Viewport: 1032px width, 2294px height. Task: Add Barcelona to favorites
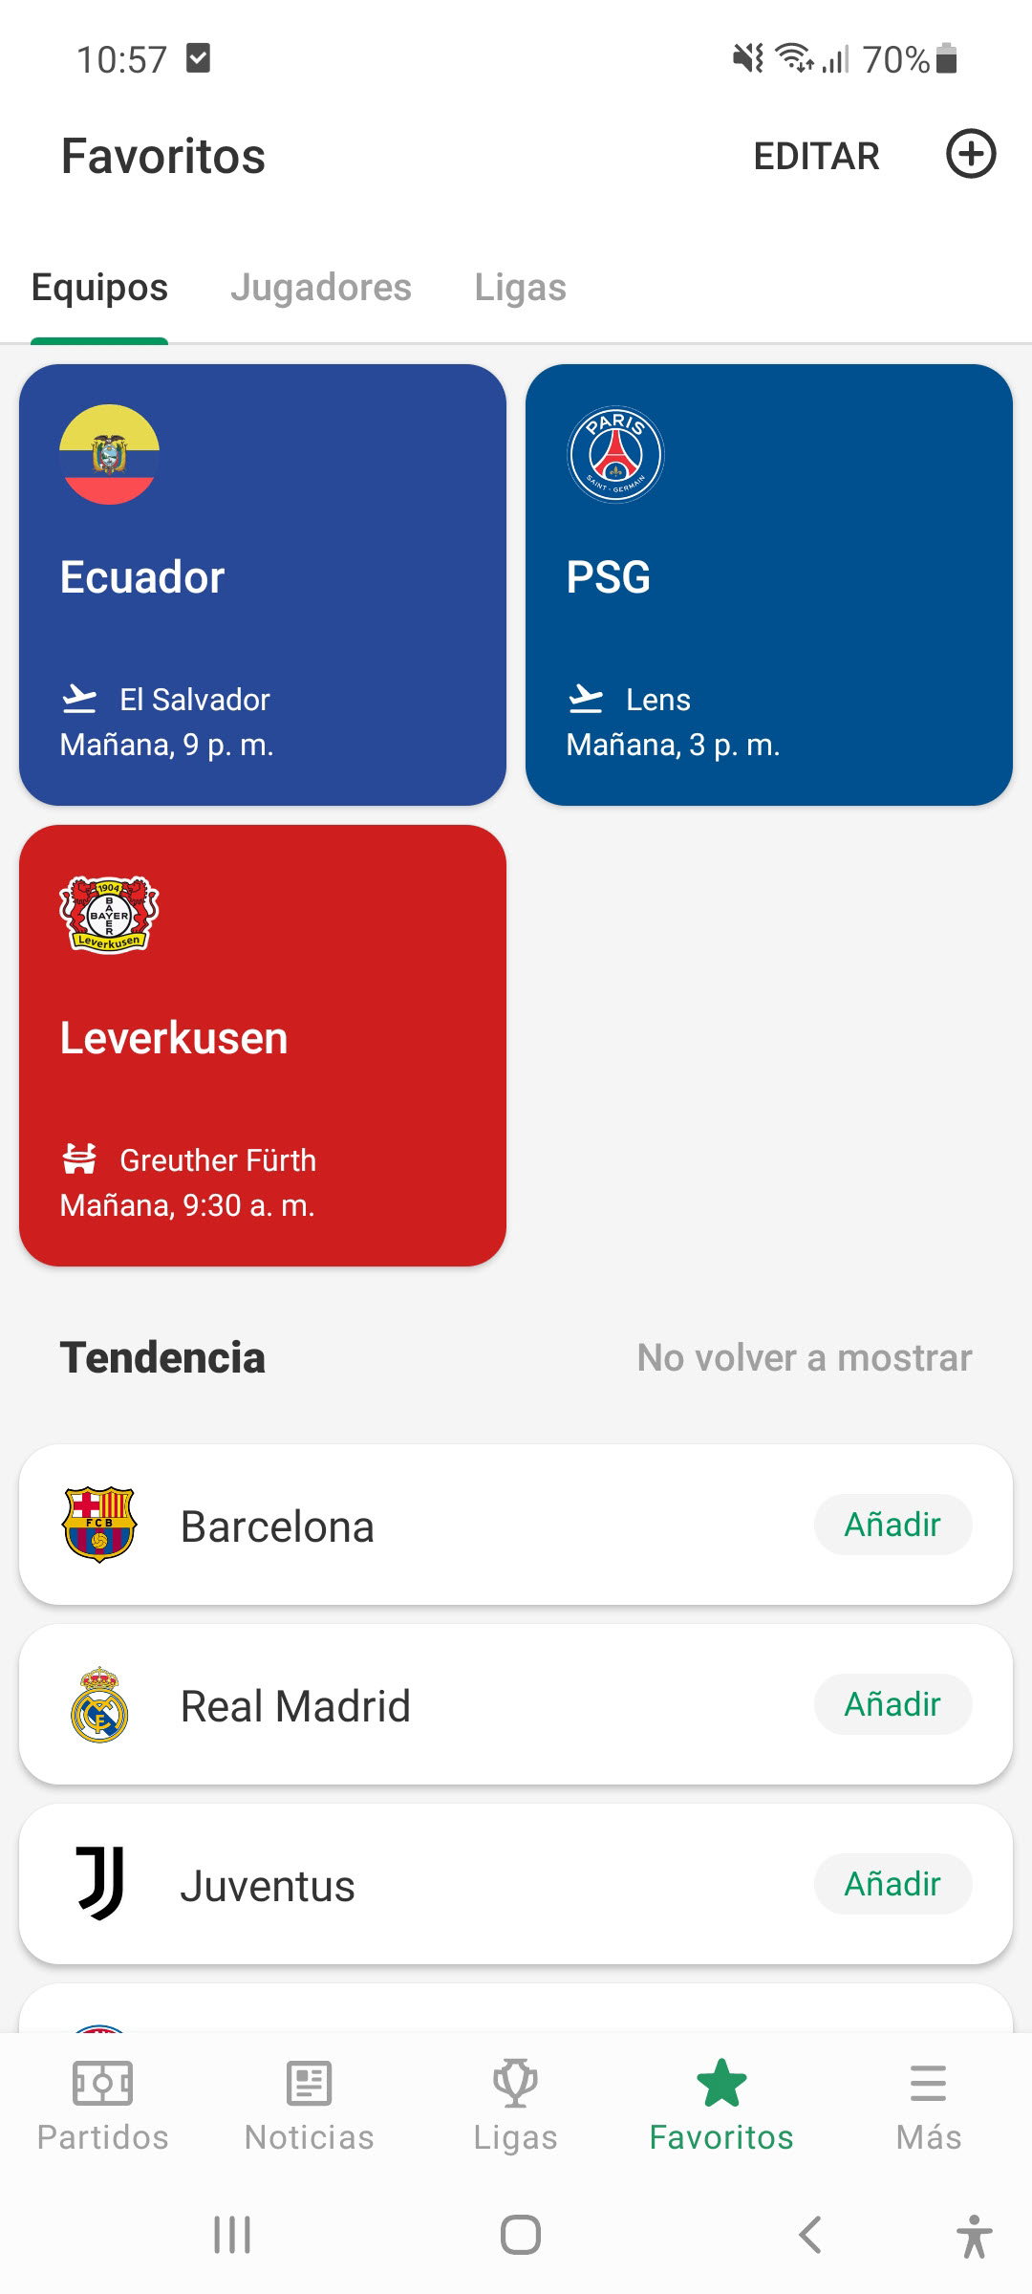[892, 1525]
